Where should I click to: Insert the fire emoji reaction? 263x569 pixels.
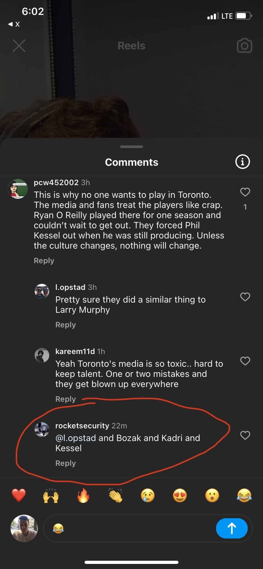click(x=83, y=495)
